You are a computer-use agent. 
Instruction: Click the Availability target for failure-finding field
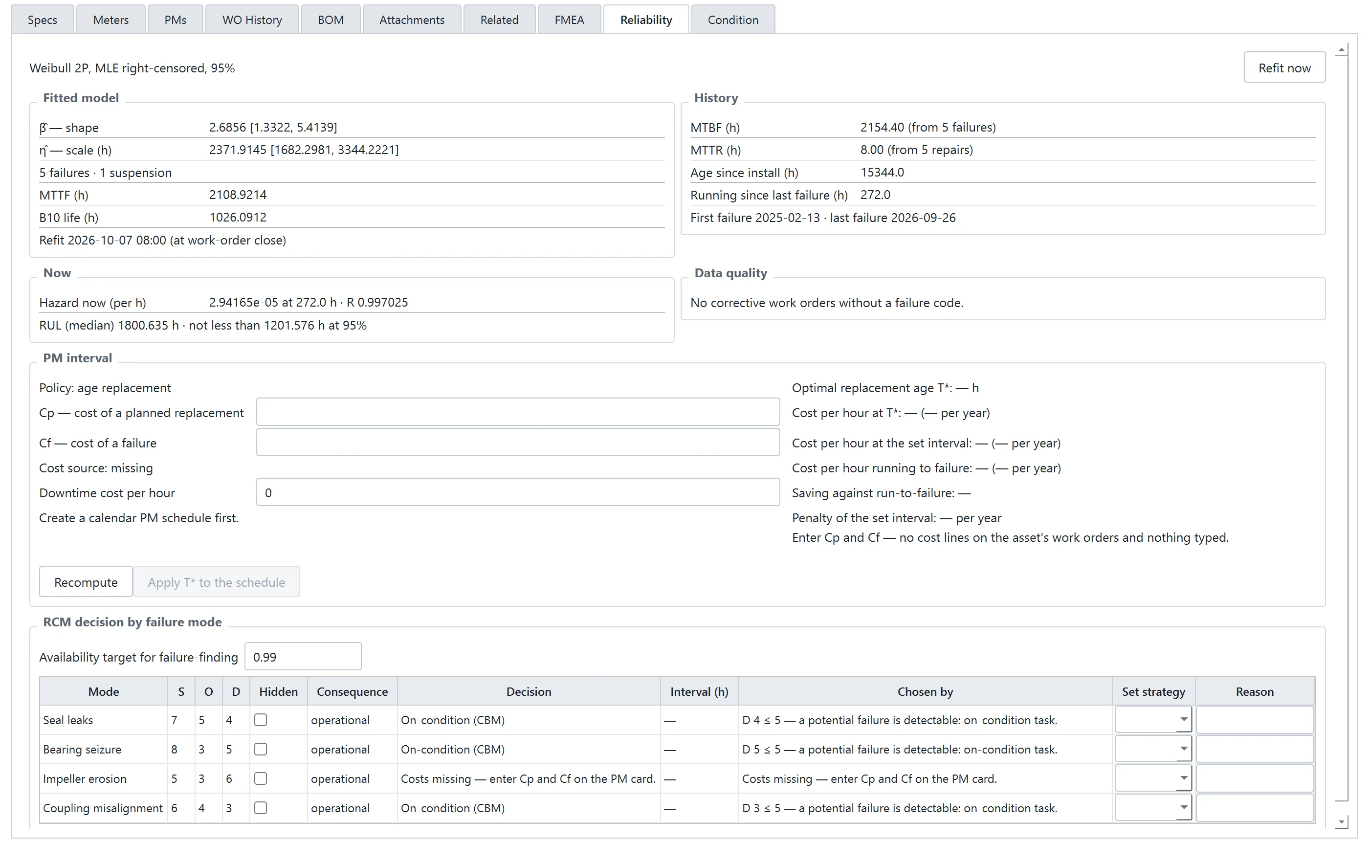click(303, 657)
